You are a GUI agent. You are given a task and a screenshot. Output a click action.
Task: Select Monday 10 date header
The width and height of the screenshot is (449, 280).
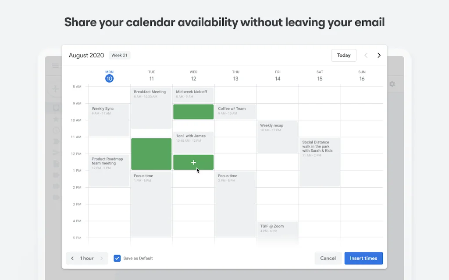pyautogui.click(x=109, y=78)
